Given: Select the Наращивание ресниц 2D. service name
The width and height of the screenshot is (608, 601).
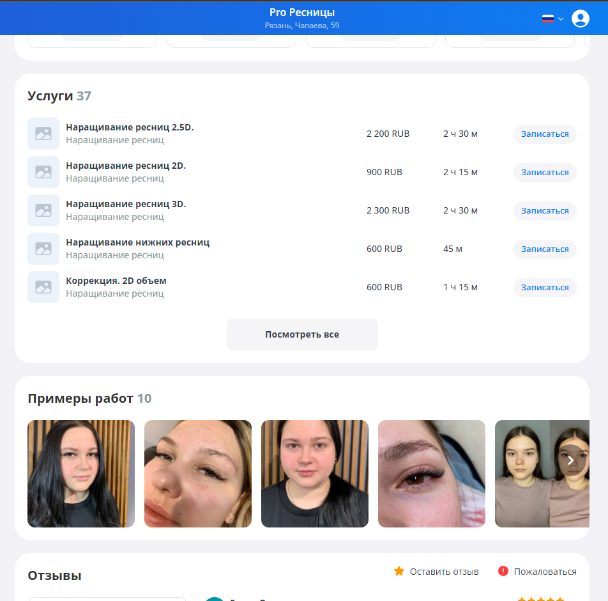Looking at the screenshot, I should (x=126, y=166).
